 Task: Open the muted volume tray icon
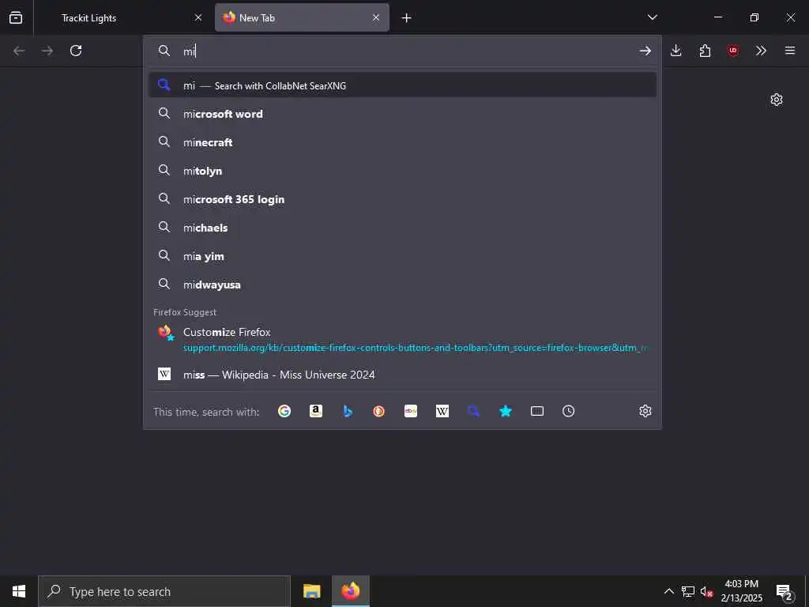tap(706, 591)
